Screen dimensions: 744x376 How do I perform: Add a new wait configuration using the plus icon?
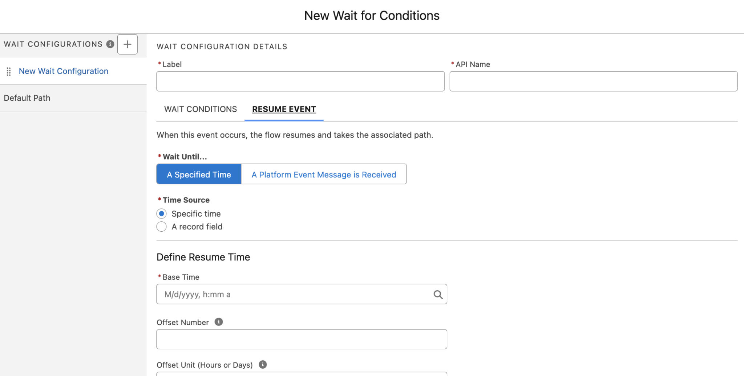point(127,44)
